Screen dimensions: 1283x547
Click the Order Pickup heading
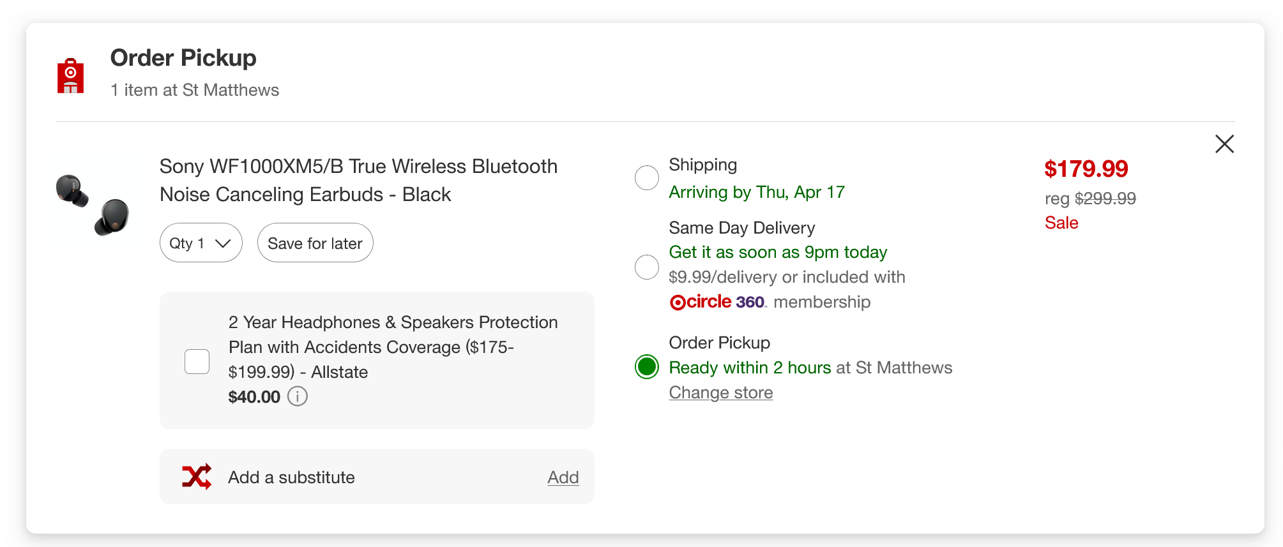(183, 57)
